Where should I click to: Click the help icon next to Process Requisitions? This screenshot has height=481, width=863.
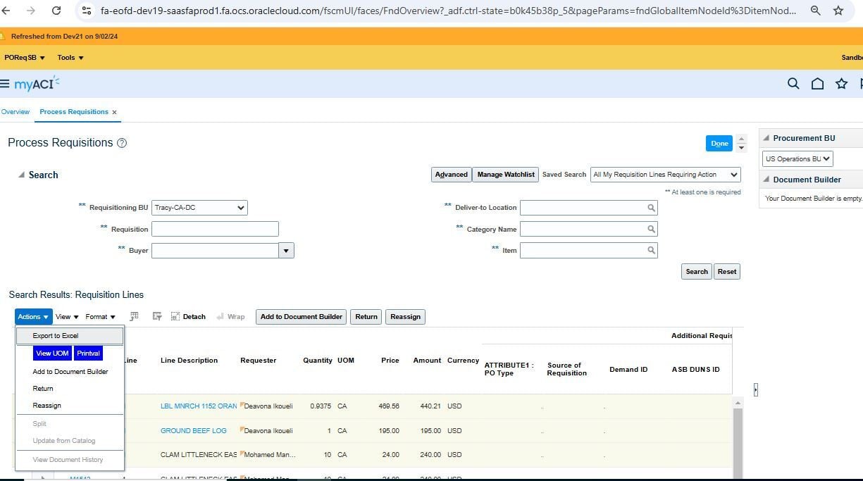[123, 142]
